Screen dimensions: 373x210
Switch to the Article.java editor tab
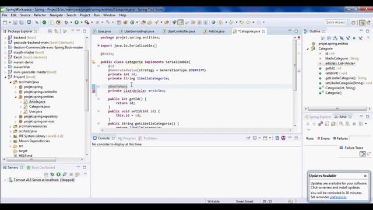click(214, 31)
